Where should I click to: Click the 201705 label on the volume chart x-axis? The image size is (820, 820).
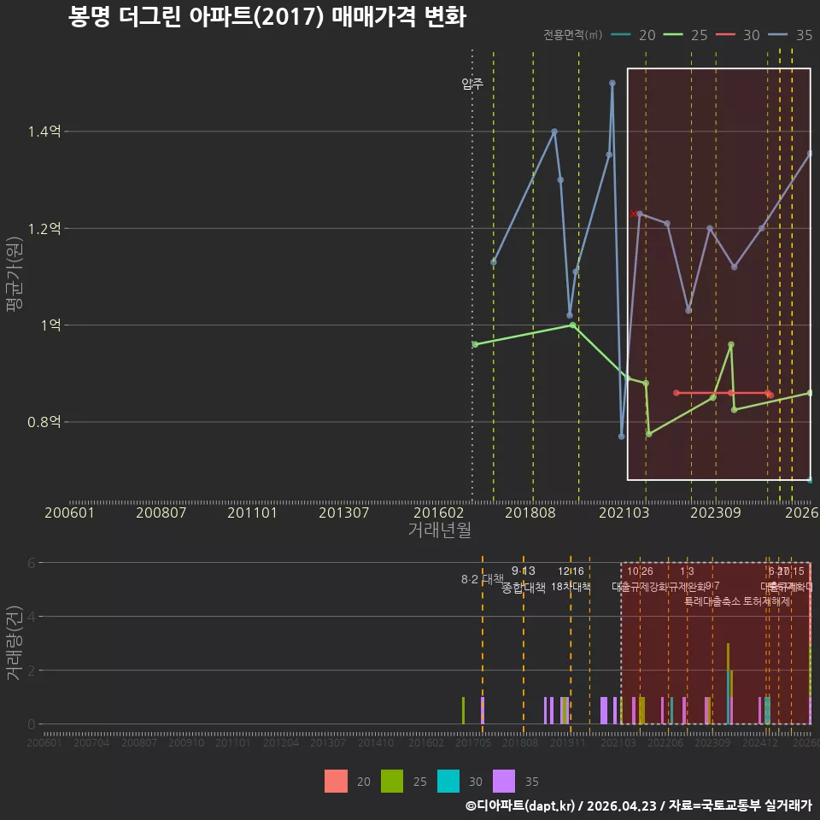coord(472,742)
